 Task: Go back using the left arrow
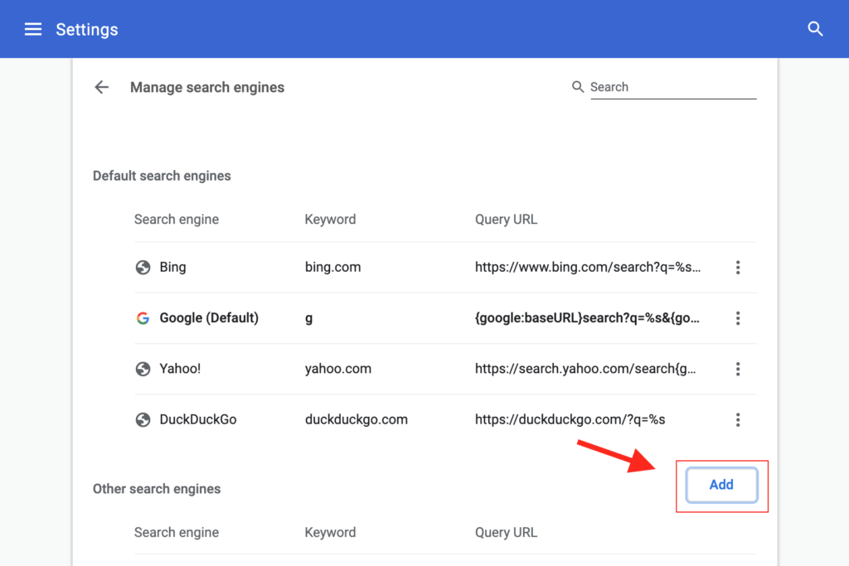101,87
